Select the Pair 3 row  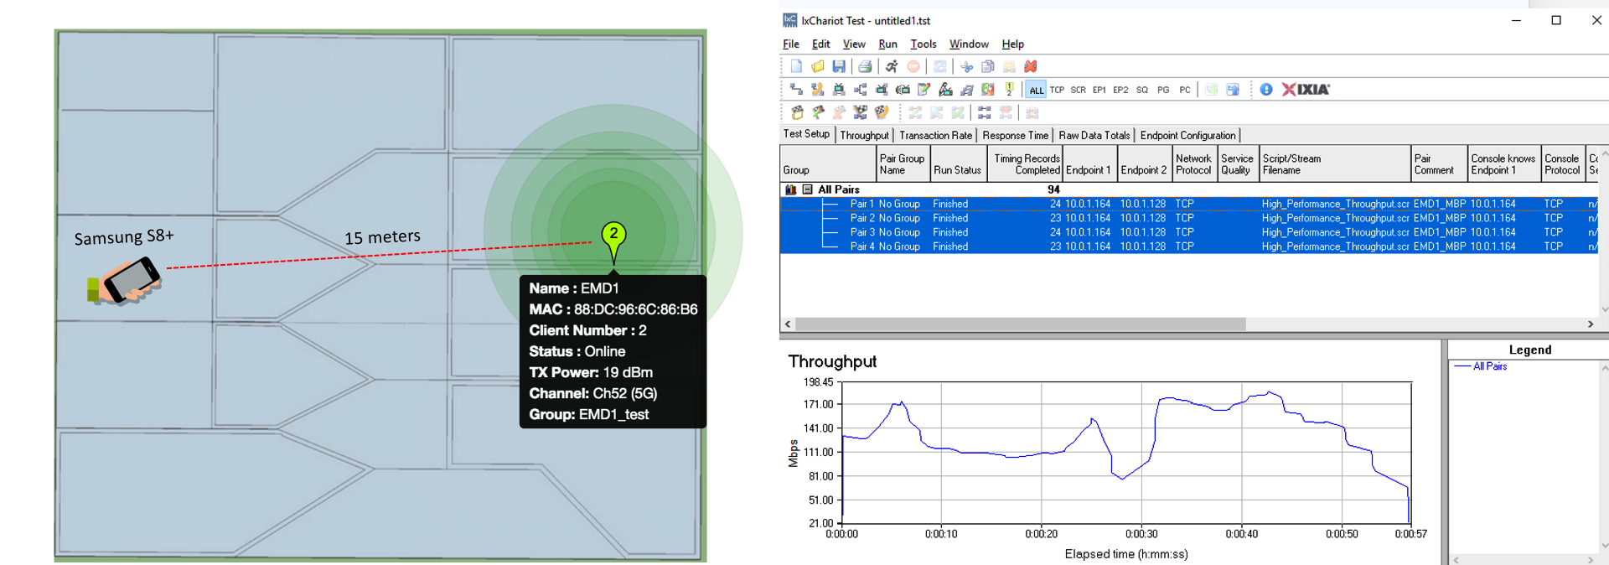click(1188, 232)
